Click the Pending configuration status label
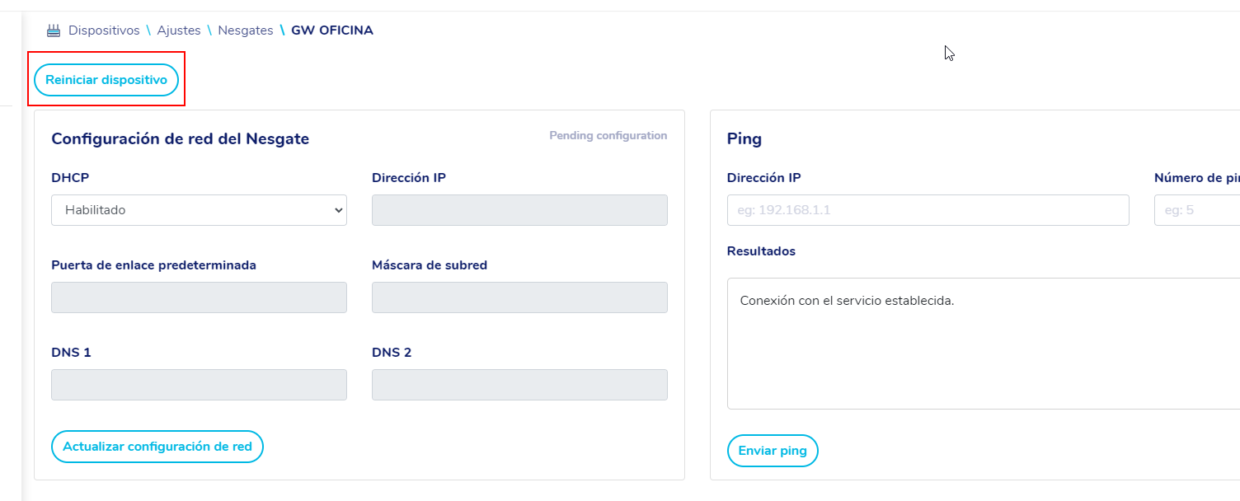The image size is (1240, 501). coord(608,136)
